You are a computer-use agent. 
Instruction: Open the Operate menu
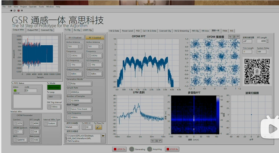click(x=33, y=7)
